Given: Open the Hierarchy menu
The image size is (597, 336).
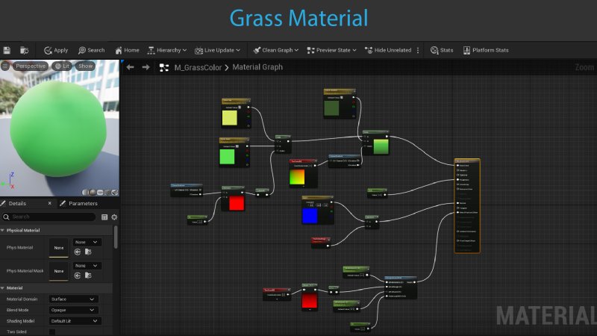Looking at the screenshot, I should (167, 50).
